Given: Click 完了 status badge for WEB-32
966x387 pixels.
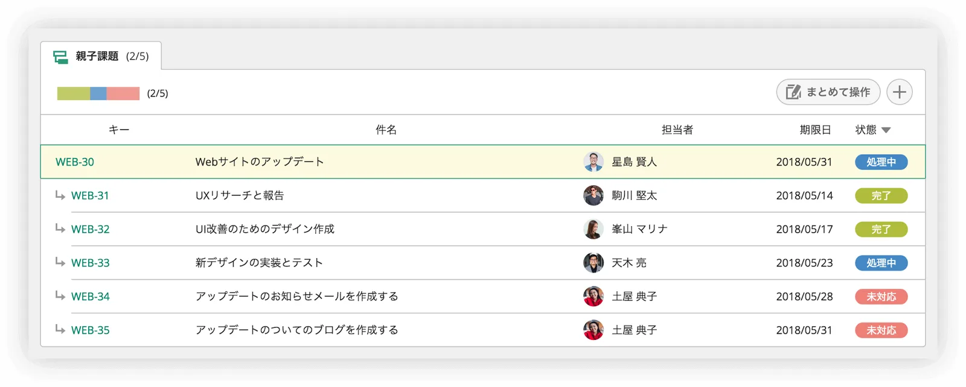Looking at the screenshot, I should coord(881,230).
